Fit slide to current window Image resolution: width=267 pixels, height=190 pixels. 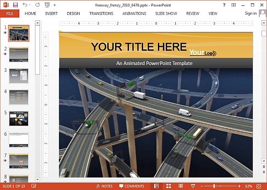pyautogui.click(x=259, y=186)
